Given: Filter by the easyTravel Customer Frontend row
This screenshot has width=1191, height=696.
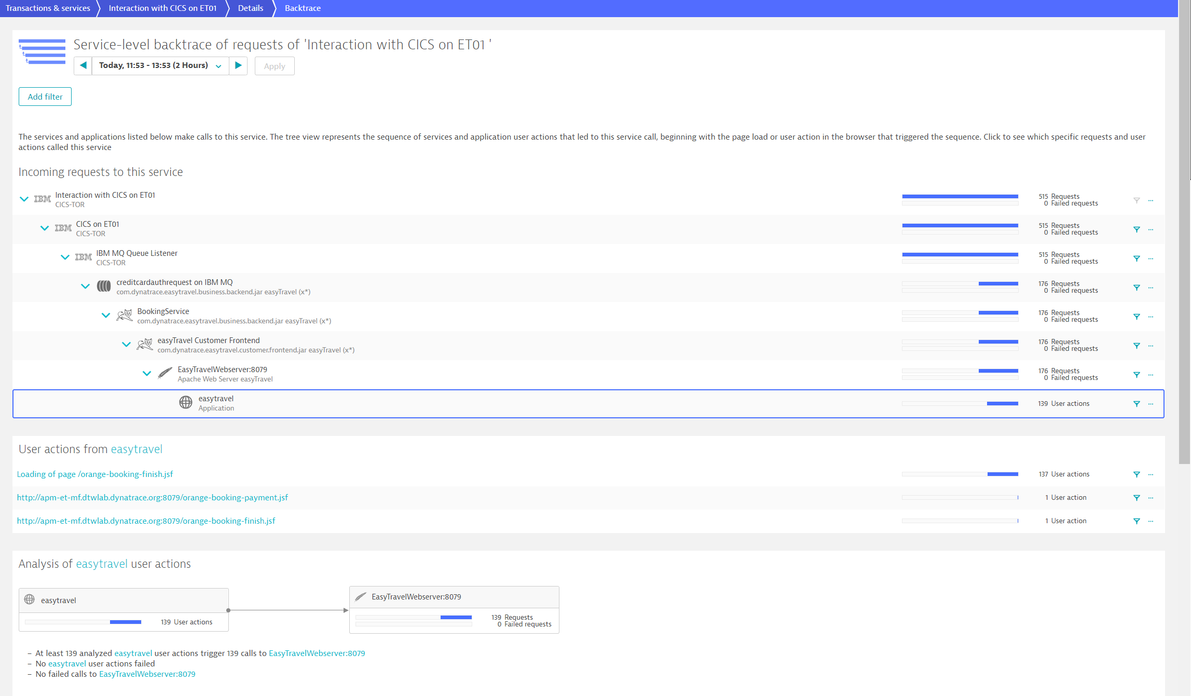Looking at the screenshot, I should [1137, 346].
